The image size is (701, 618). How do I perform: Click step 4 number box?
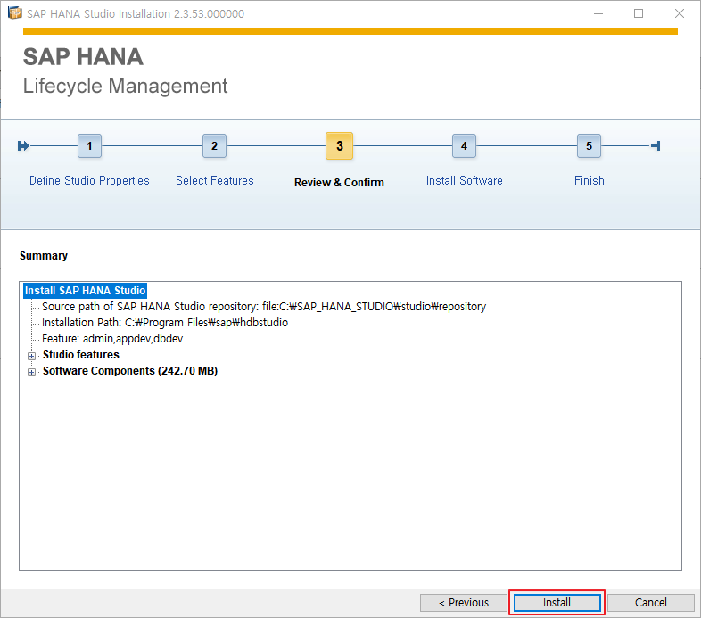point(464,145)
